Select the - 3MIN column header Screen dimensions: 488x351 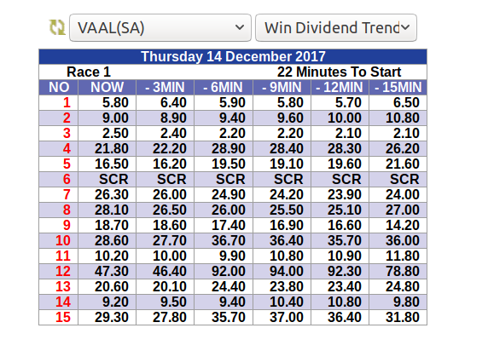point(165,88)
